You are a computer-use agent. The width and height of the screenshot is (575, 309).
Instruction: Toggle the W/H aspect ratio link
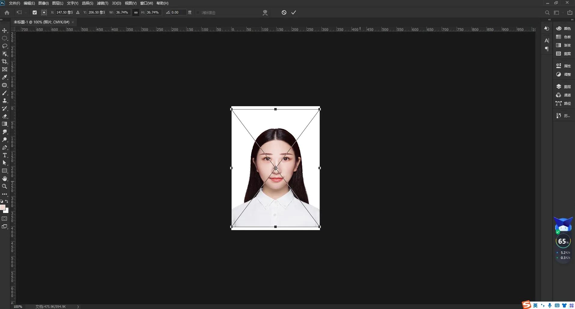(x=136, y=12)
